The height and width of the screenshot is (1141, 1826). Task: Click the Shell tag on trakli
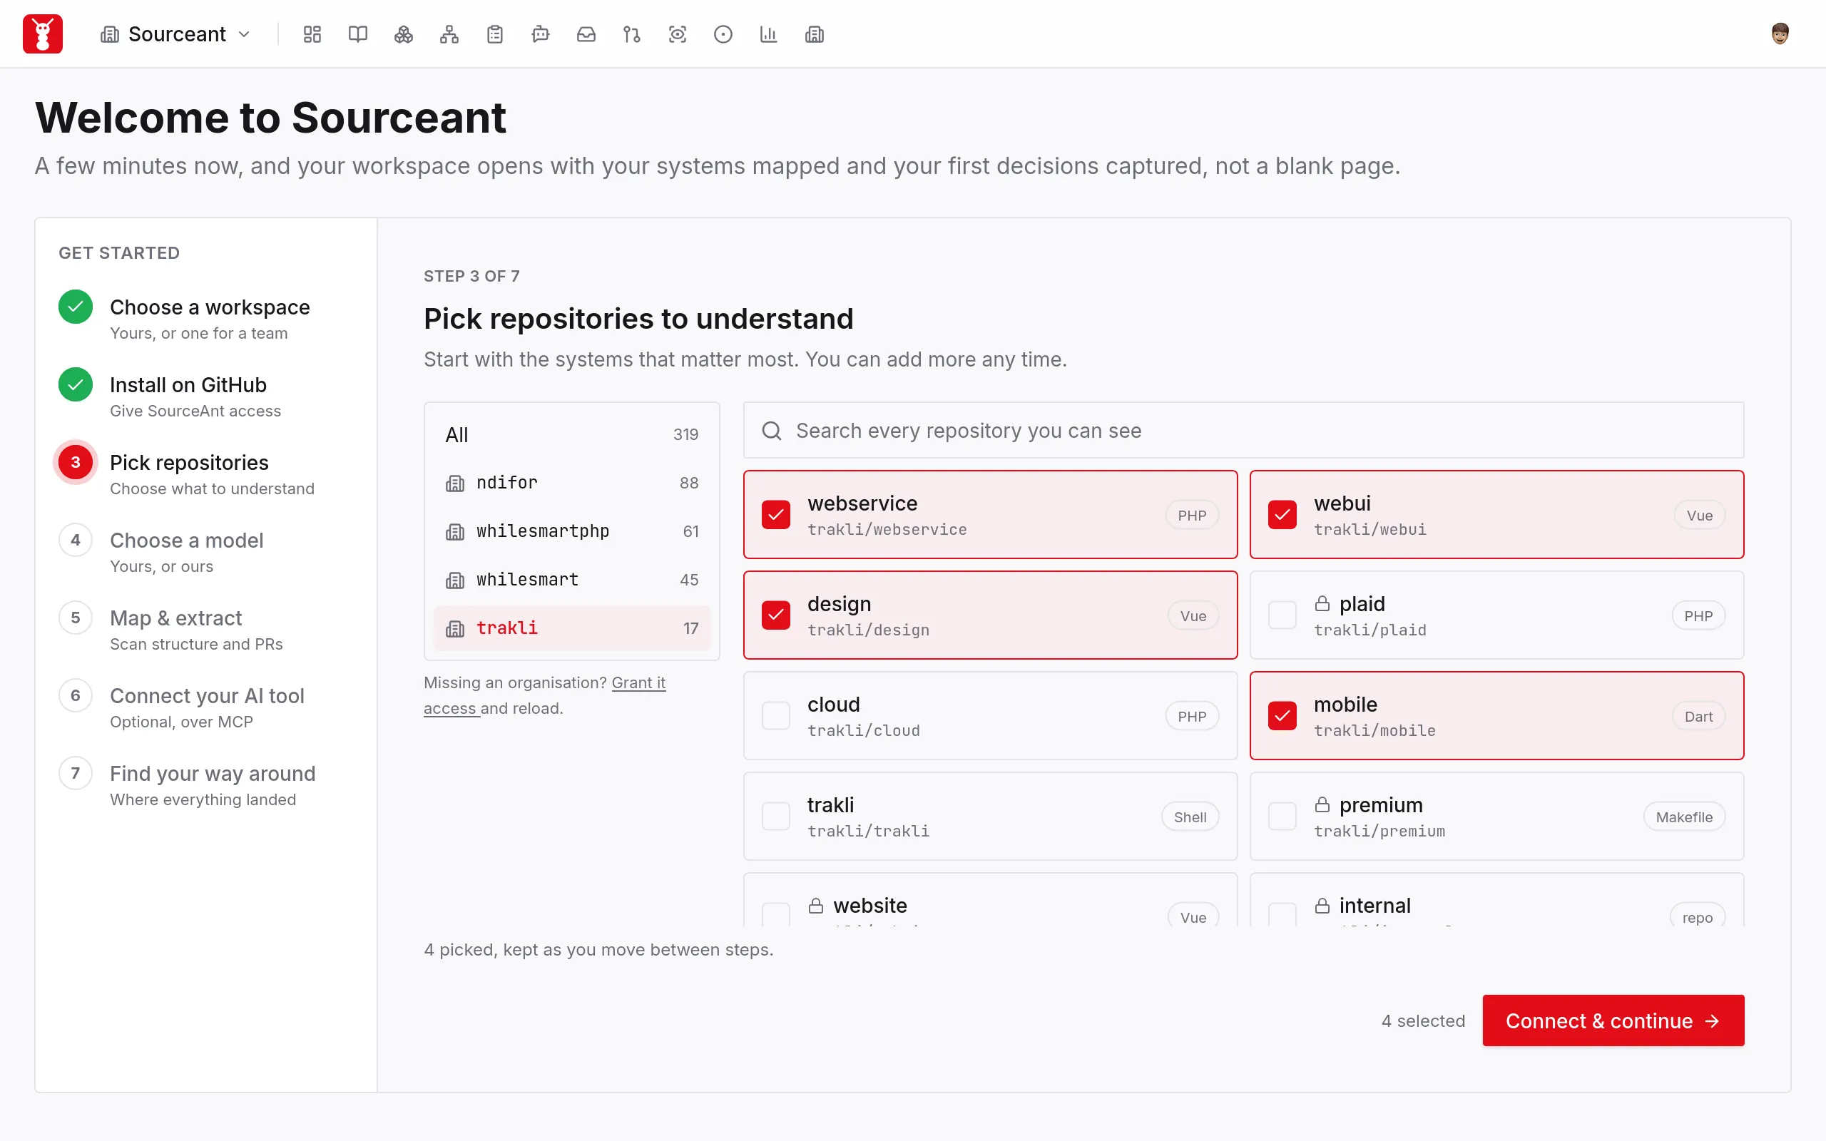tap(1190, 817)
